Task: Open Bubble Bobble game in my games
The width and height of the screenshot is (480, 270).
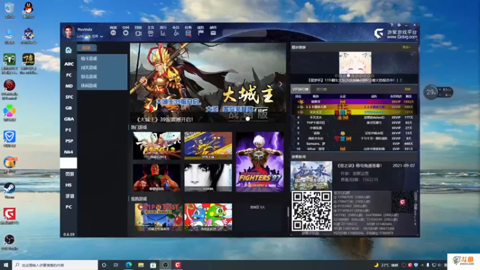Action: tap(208, 217)
